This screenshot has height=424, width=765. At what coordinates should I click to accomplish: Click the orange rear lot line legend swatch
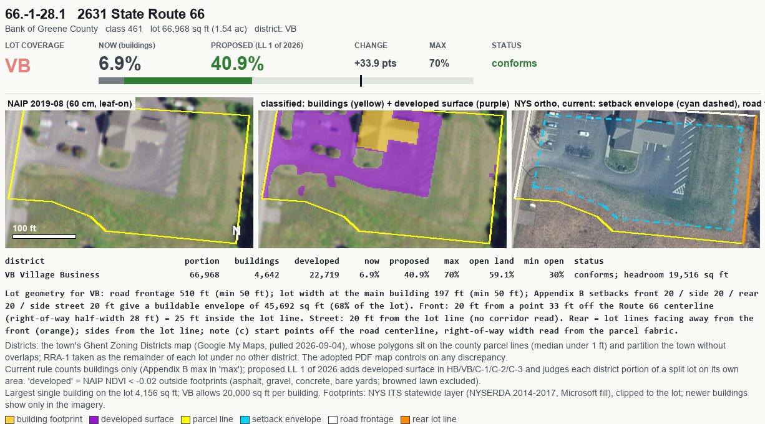(405, 419)
